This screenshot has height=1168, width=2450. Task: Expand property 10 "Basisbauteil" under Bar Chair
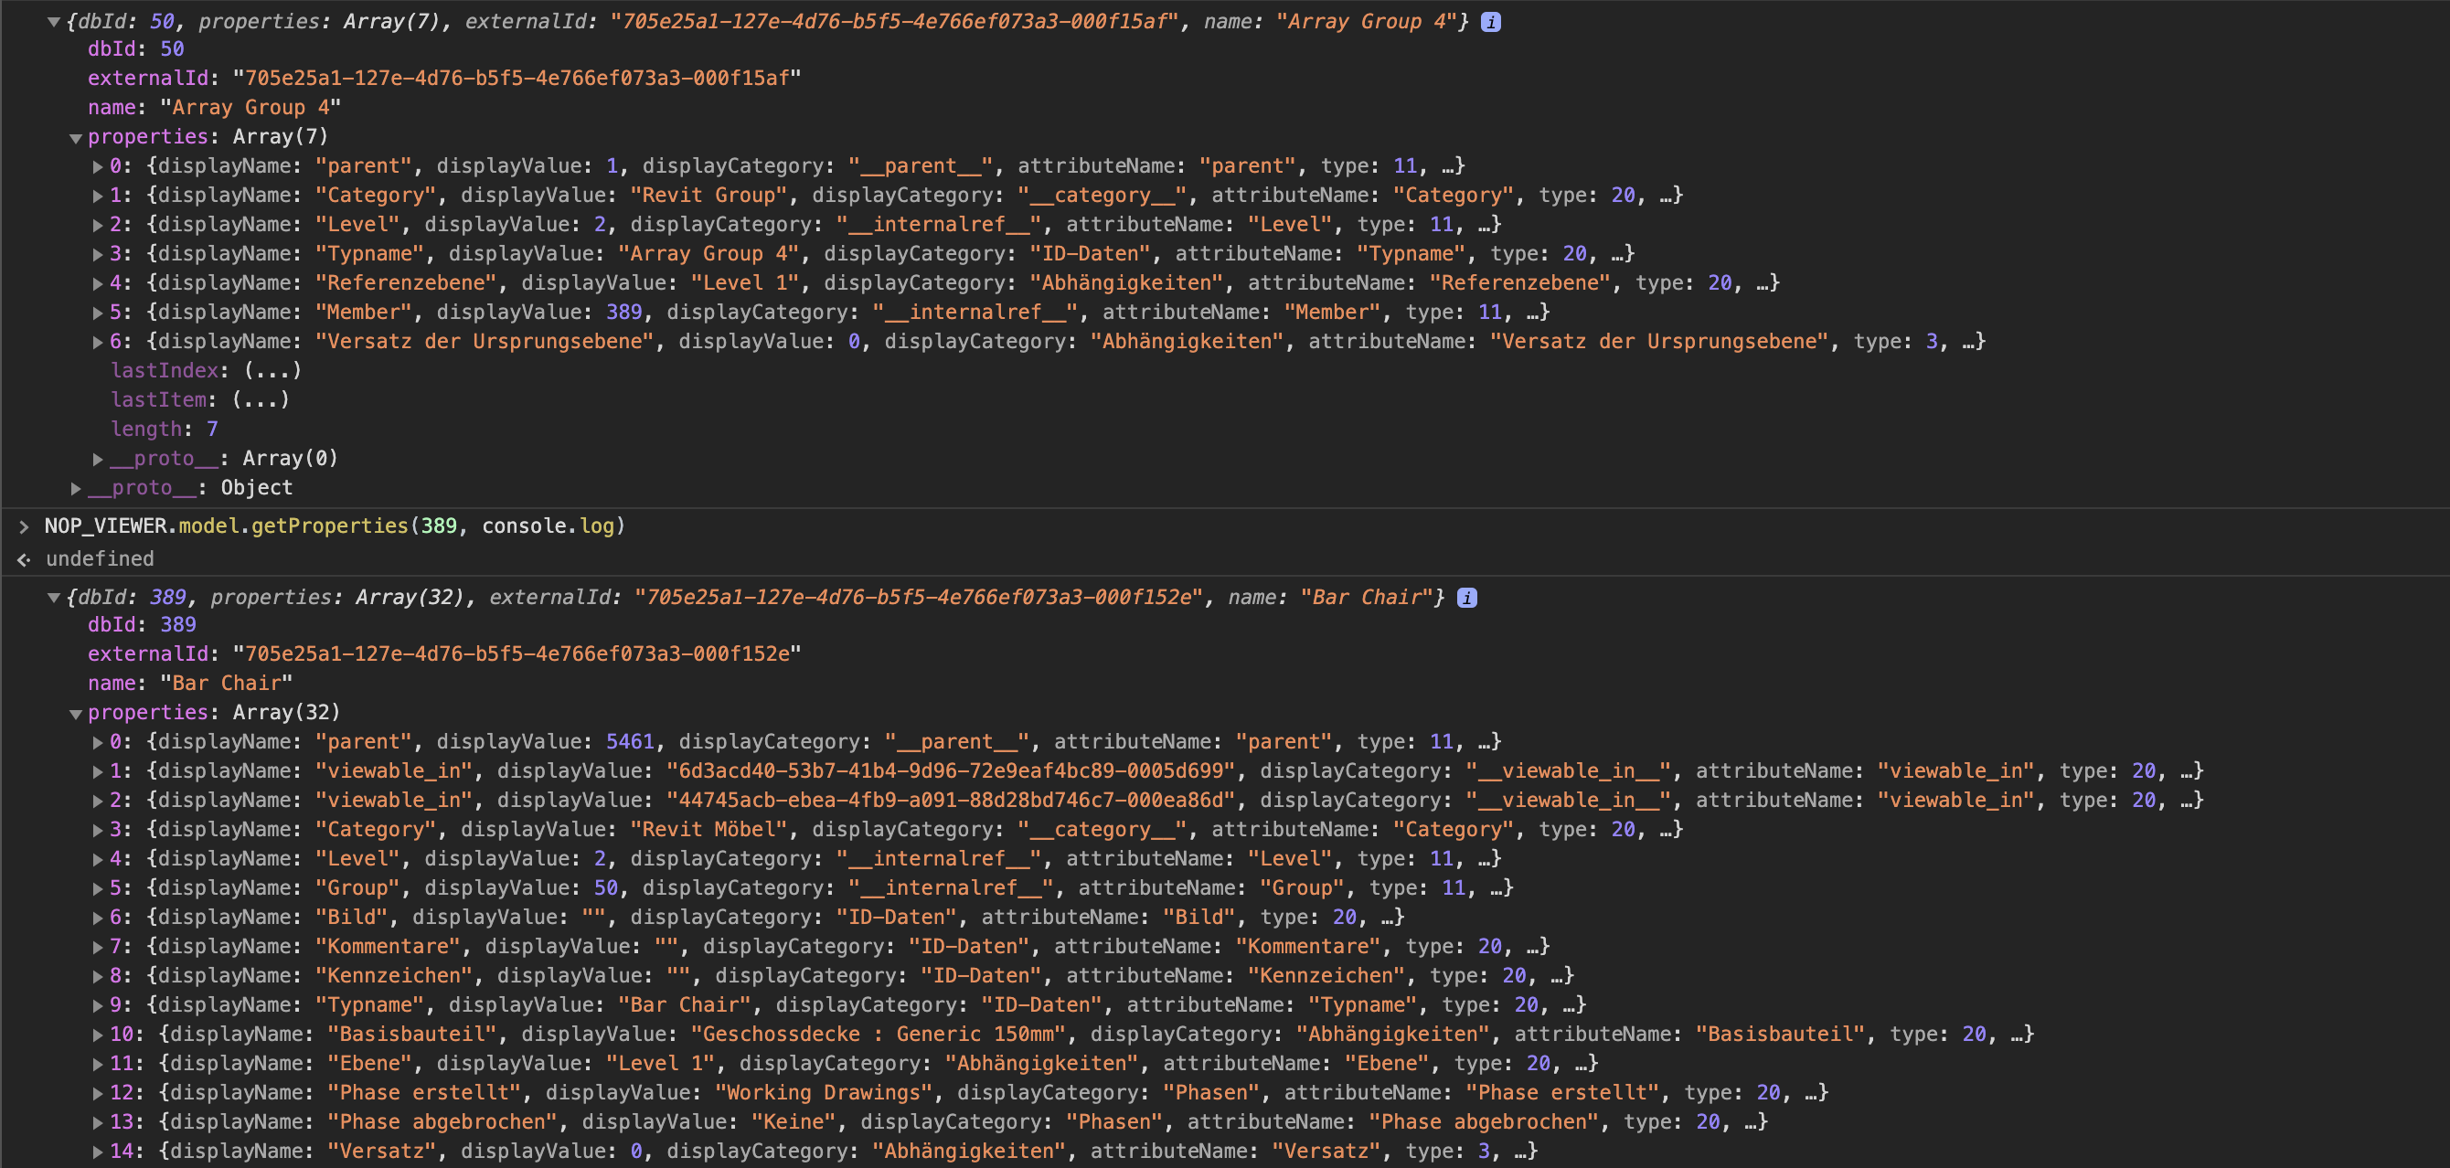coord(98,1034)
